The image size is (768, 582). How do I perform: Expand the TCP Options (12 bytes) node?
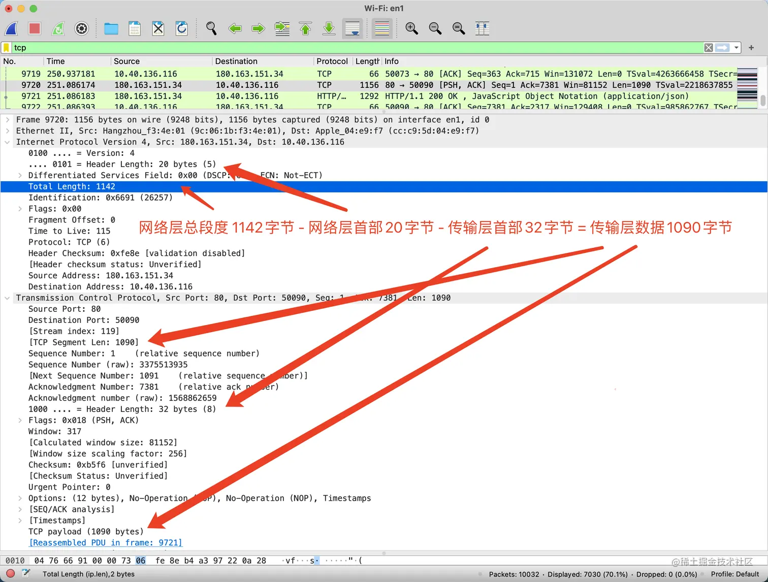click(20, 499)
